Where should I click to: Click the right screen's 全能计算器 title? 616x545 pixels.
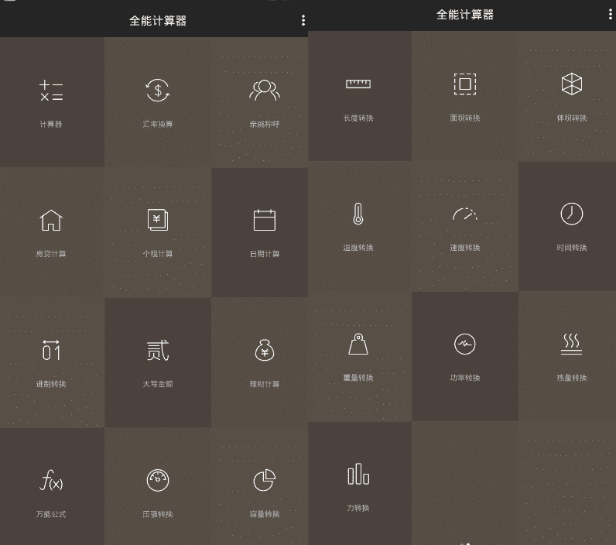[x=465, y=15]
